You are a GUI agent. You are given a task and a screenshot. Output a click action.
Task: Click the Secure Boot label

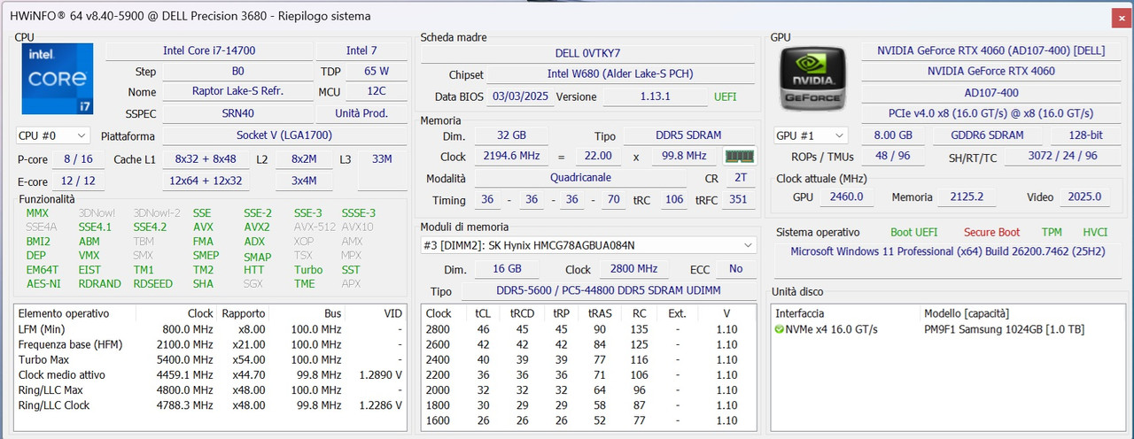point(991,232)
